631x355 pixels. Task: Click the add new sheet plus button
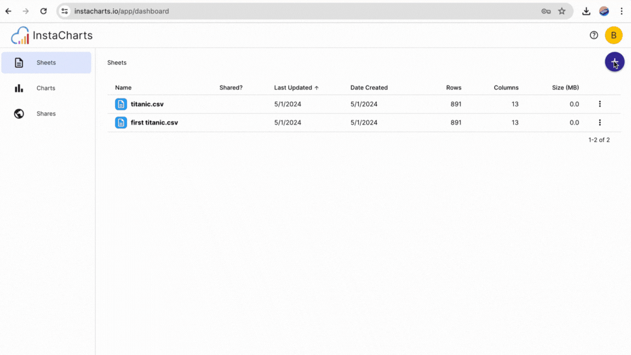coord(615,62)
